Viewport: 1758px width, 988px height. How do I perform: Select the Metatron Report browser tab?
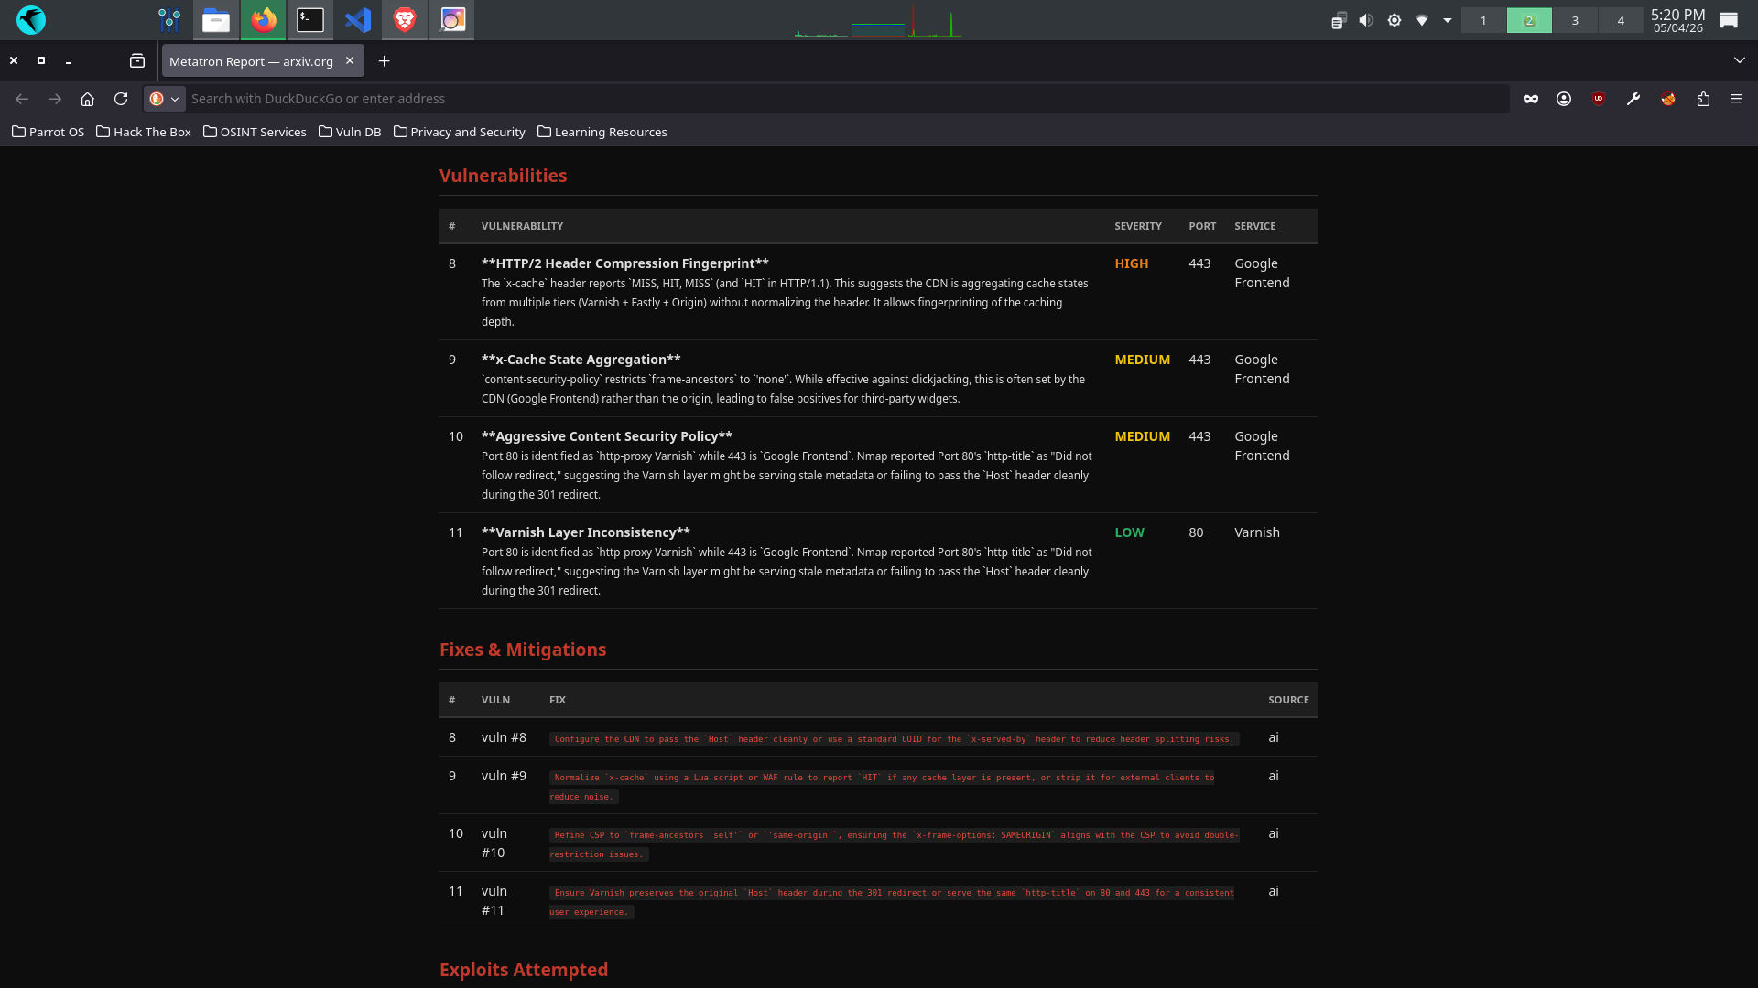[x=252, y=61]
